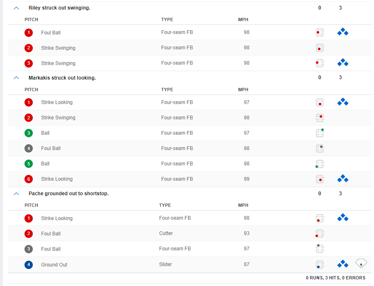
Task: Click the field diagram icon on Pache's Ground Out
Action: pyautogui.click(x=361, y=263)
